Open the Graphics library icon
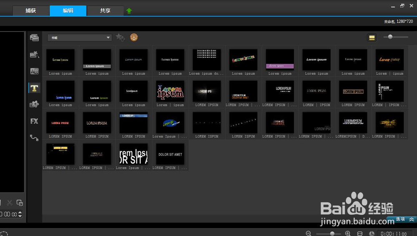Viewport: 417px width, 236px height. [x=34, y=104]
